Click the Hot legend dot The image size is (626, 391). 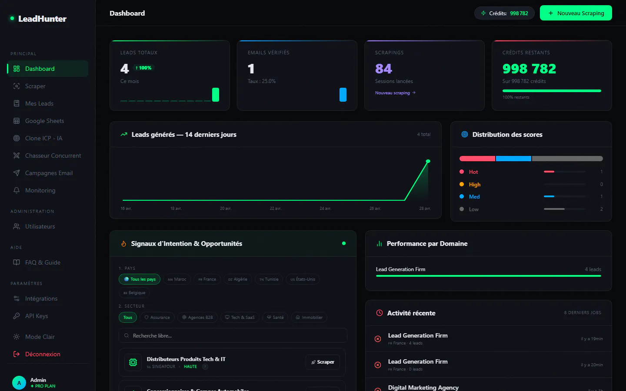pos(462,172)
